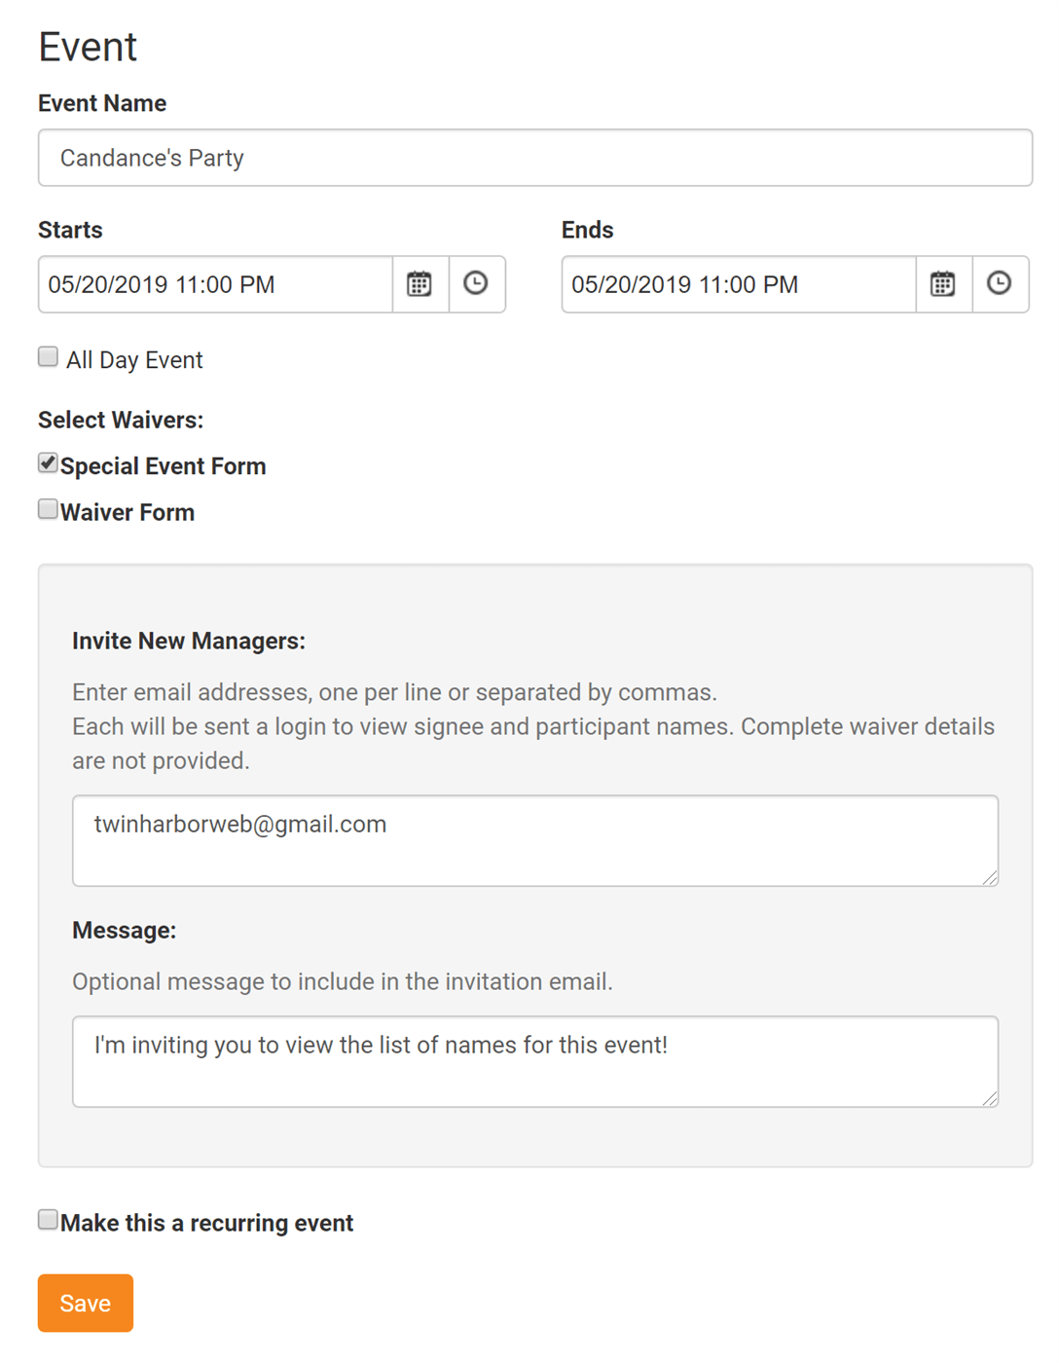Image resolution: width=1059 pixels, height=1363 pixels.
Task: Click the Event page heading
Action: click(87, 47)
